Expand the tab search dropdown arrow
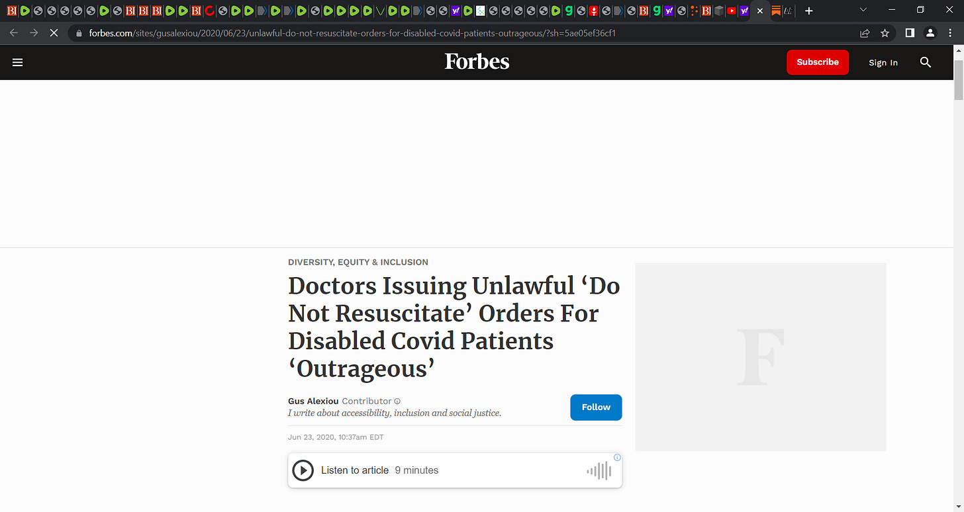 (863, 10)
